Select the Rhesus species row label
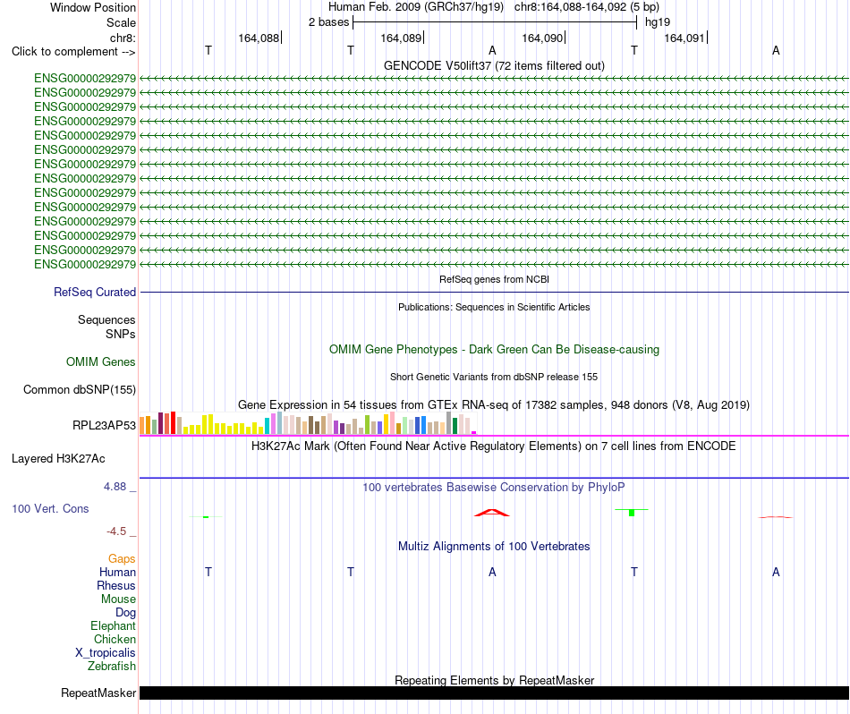This screenshot has height=714, width=850. (x=116, y=585)
